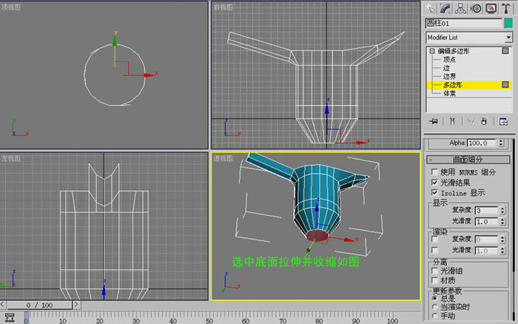
Task: Click the square icon on 多边形 row
Action: tap(505, 84)
